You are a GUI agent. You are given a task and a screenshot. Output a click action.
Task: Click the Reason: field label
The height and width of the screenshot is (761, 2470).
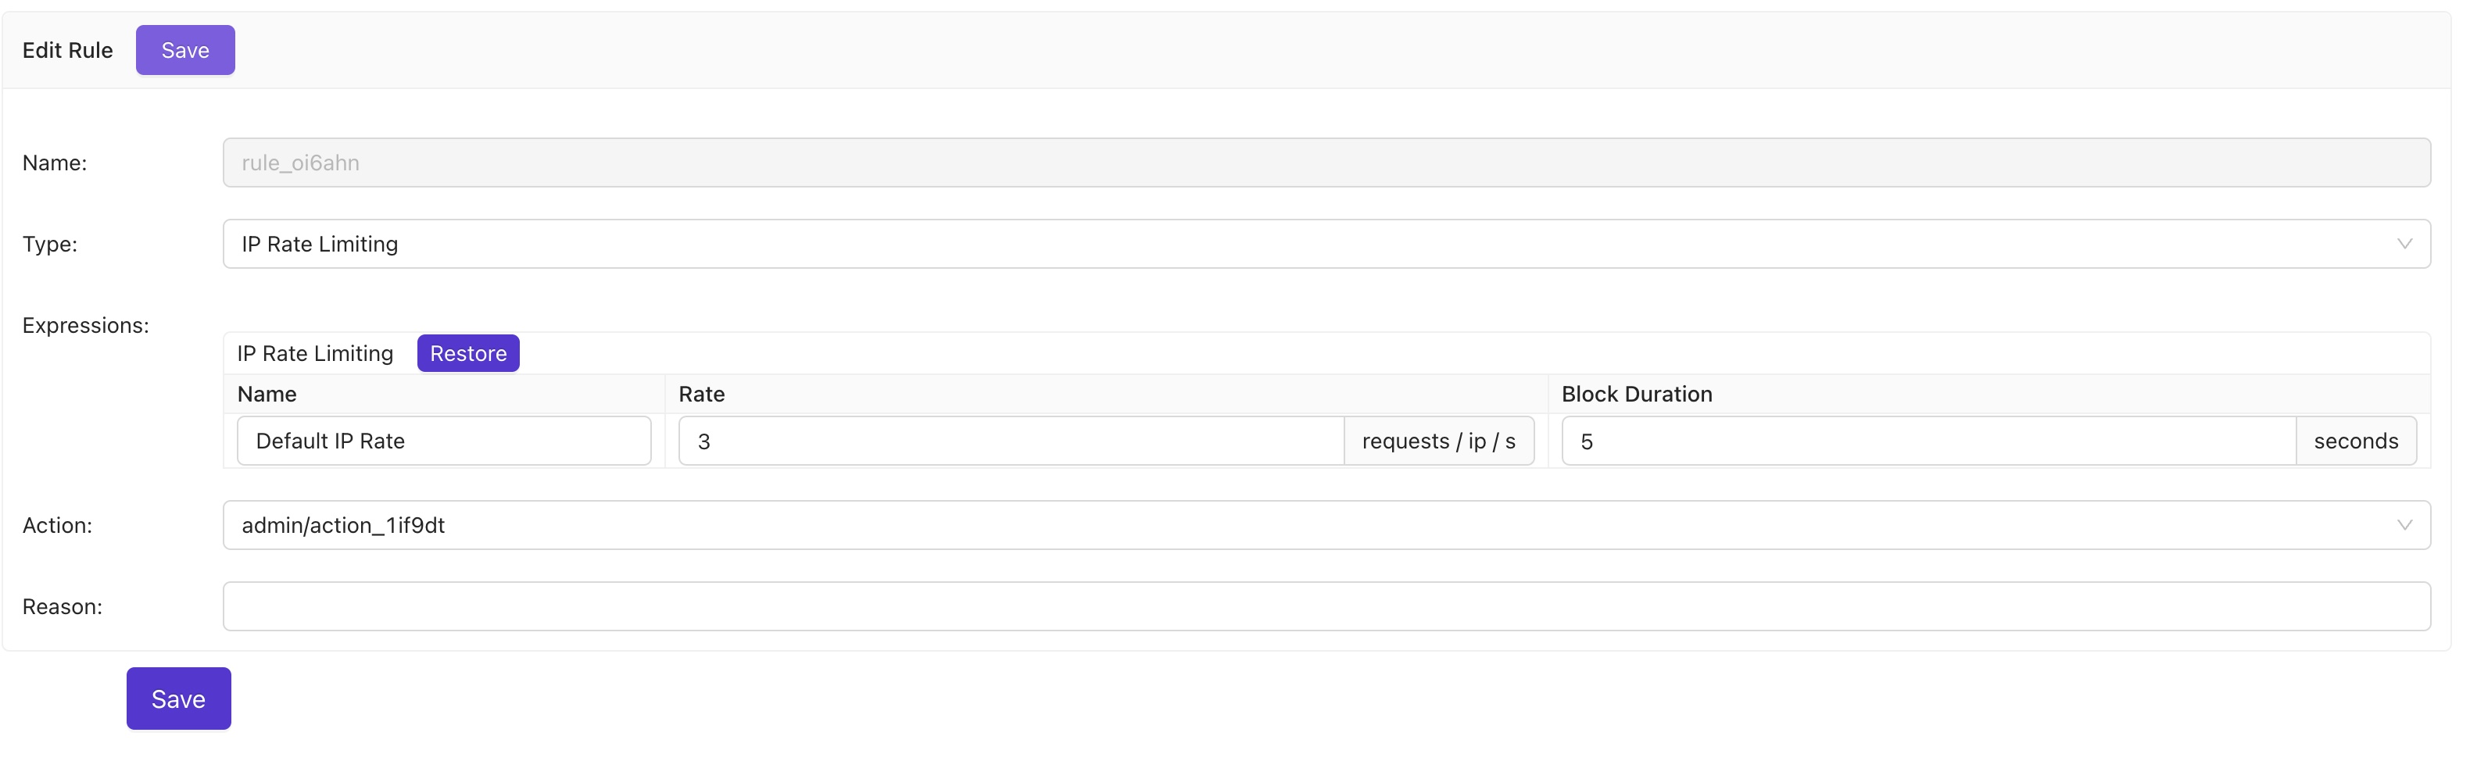62,607
